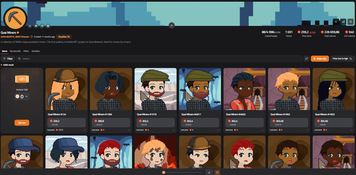Click the Royalties 5% badge
356x175 pixels.
click(x=64, y=37)
